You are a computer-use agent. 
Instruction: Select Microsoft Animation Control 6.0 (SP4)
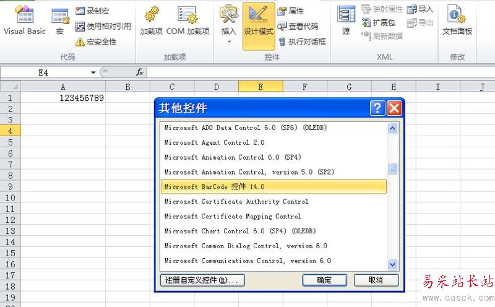coord(273,157)
